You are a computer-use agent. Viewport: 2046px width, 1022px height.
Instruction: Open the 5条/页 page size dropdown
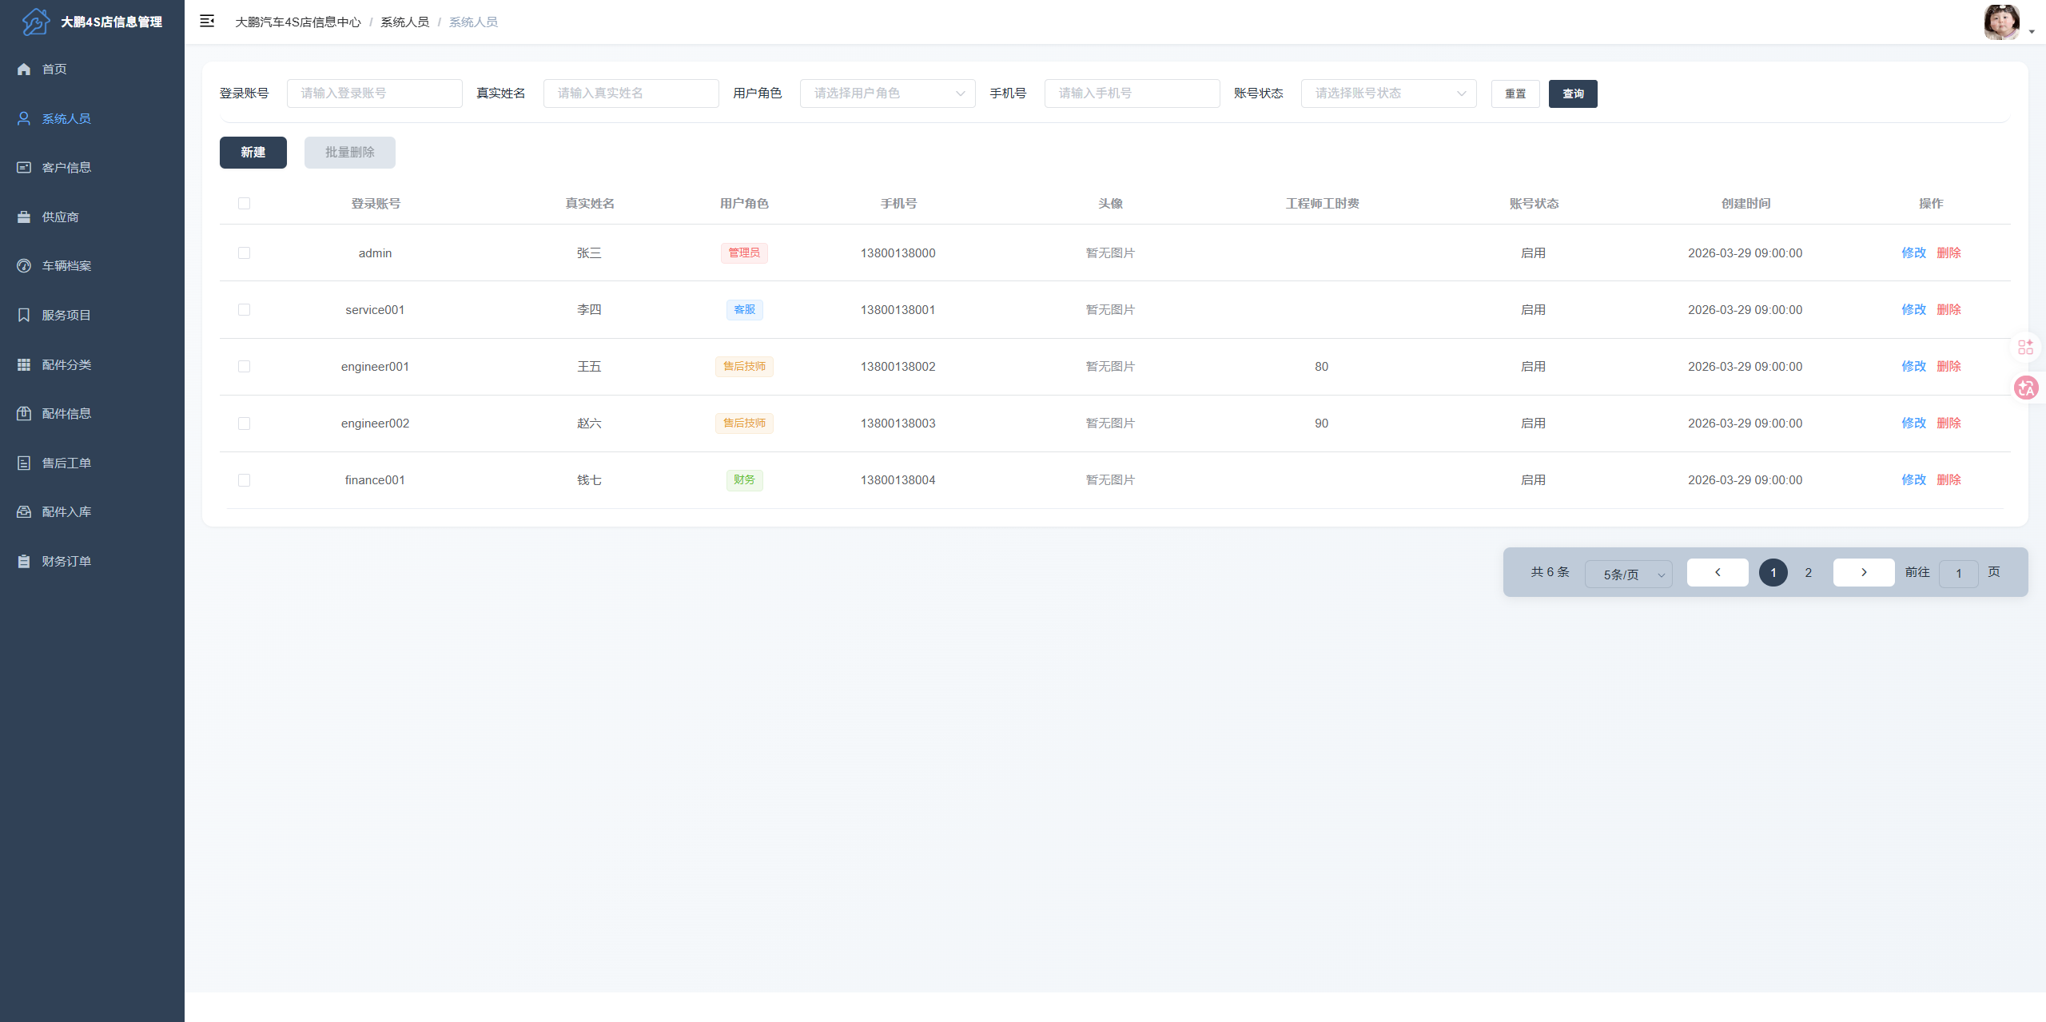pyautogui.click(x=1628, y=574)
